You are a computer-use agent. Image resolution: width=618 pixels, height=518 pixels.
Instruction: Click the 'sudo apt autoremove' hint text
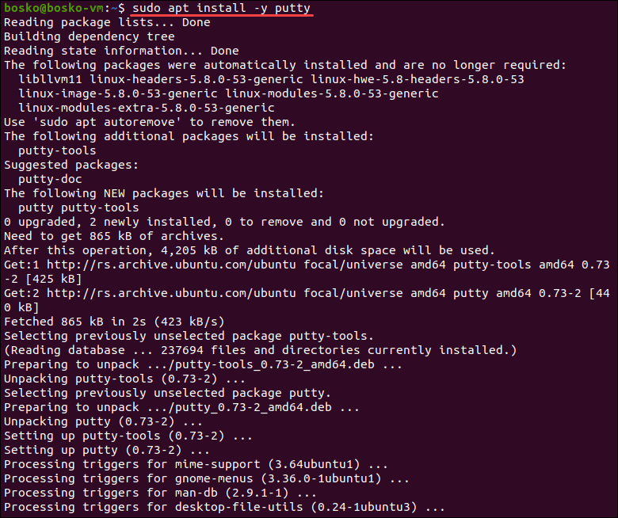tap(107, 122)
